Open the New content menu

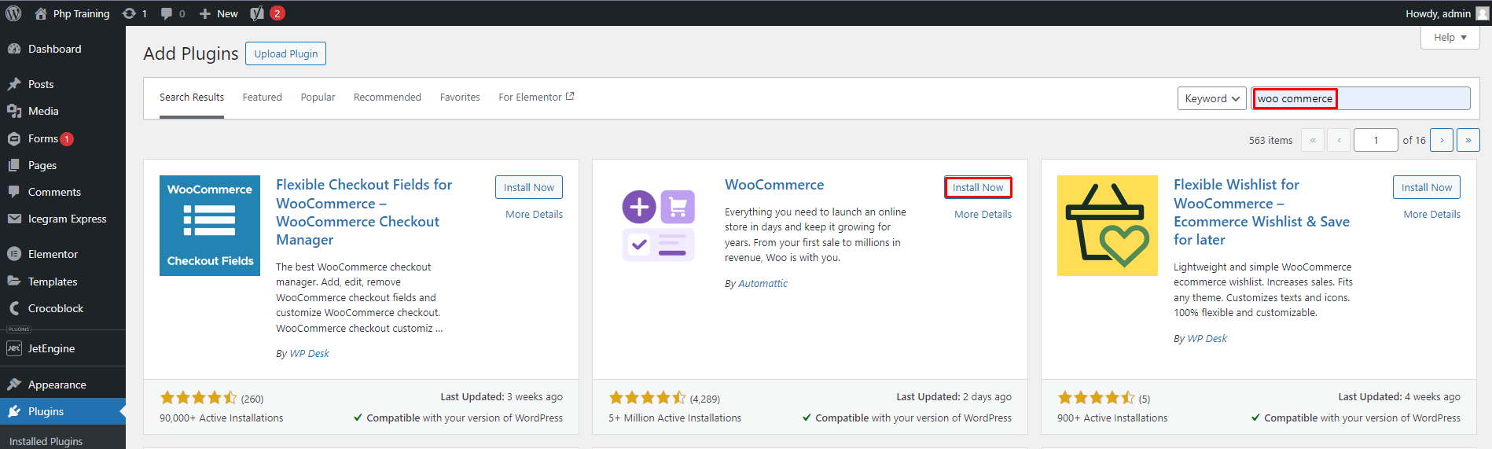pyautogui.click(x=219, y=13)
